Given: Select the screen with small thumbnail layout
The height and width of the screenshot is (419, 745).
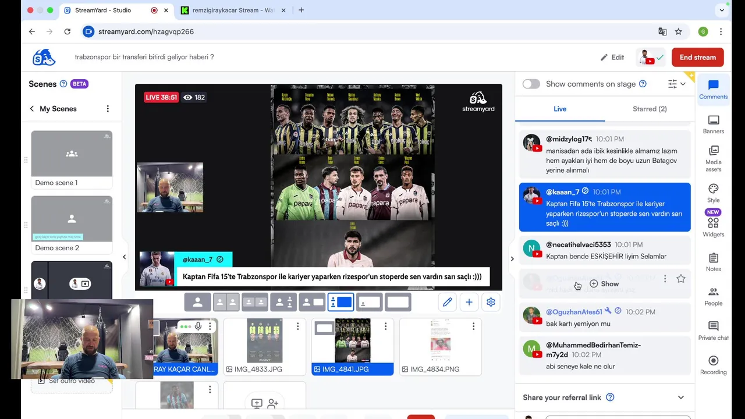Looking at the screenshot, I should [369, 302].
